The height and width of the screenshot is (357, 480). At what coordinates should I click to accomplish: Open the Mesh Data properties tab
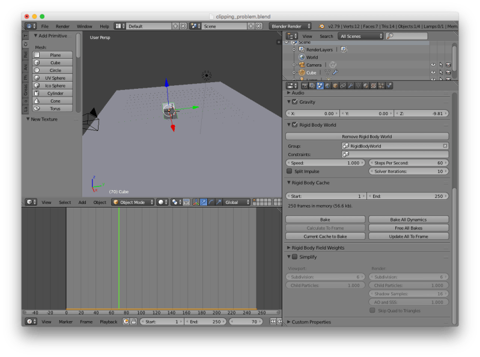(358, 86)
